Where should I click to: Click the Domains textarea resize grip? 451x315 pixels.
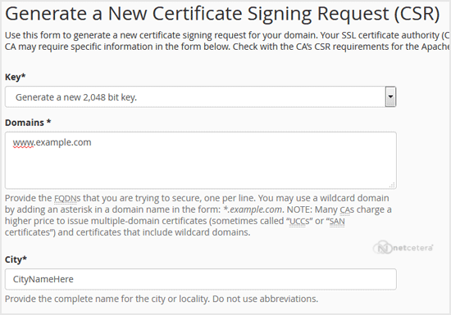392,185
